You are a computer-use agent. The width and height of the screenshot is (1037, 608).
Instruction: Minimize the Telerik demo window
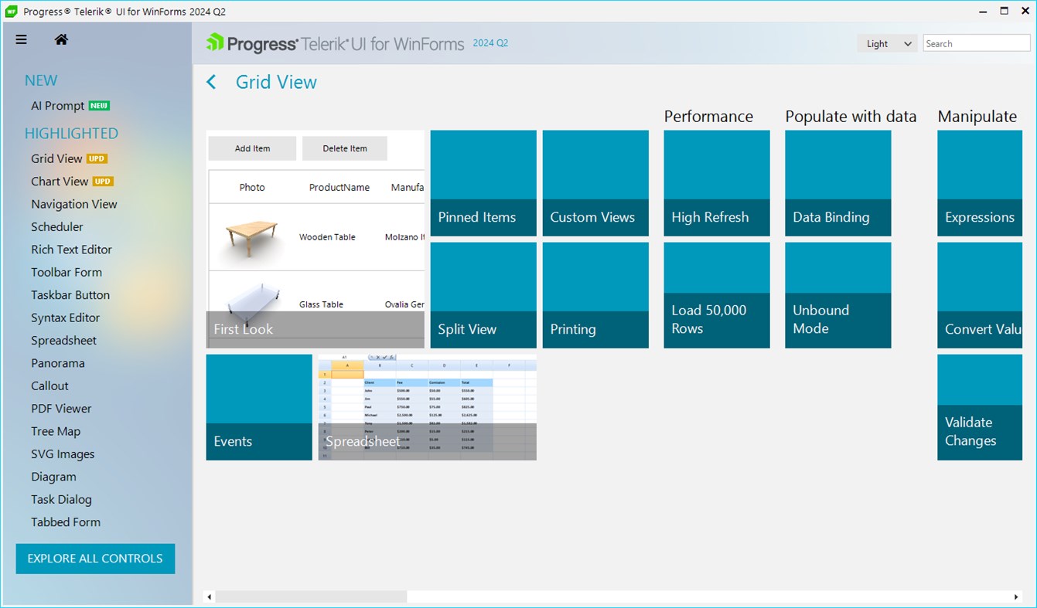(x=983, y=12)
